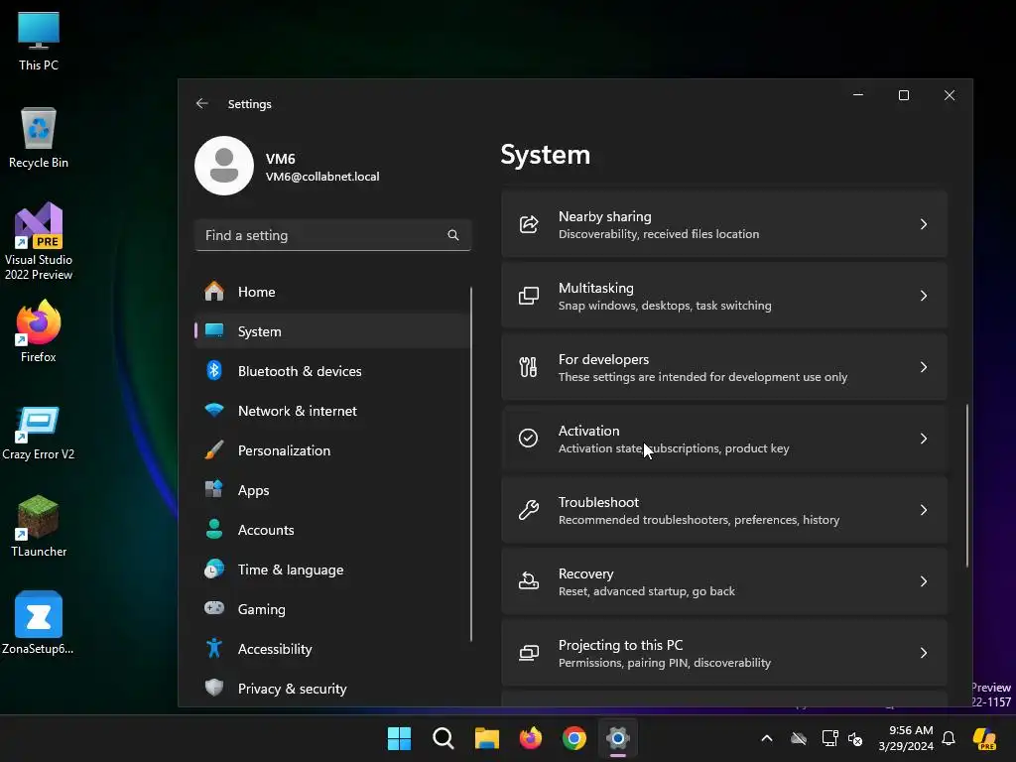This screenshot has height=762, width=1016.
Task: Open Accounts settings
Action: [331, 530]
